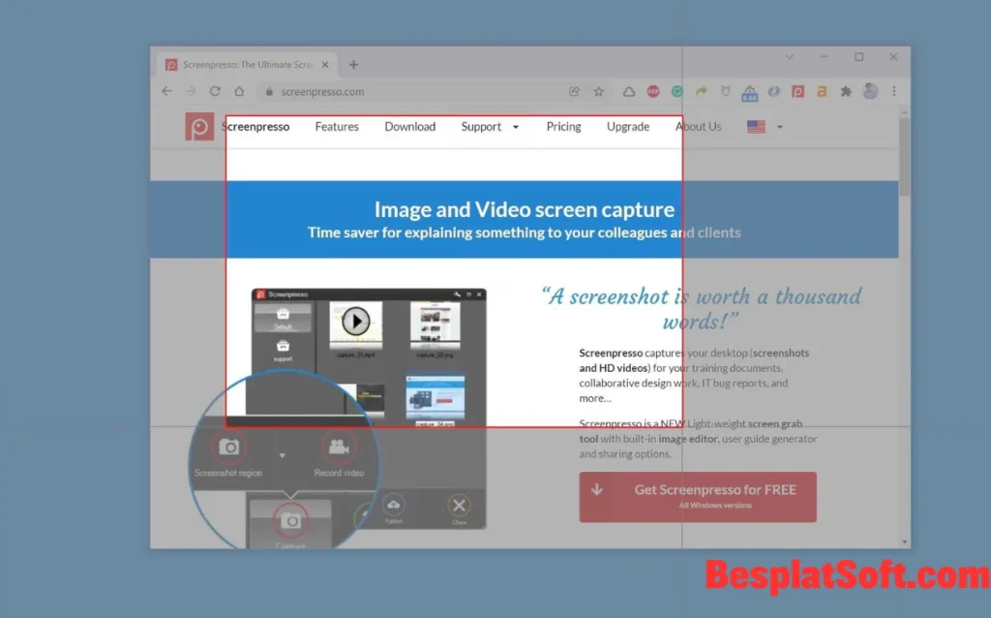
Task: Select the Record video tool in Screenpresso
Action: click(338, 445)
